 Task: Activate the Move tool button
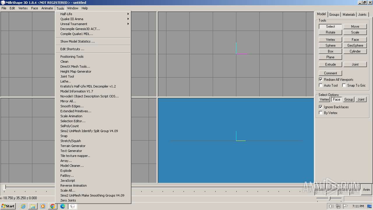tap(355, 27)
